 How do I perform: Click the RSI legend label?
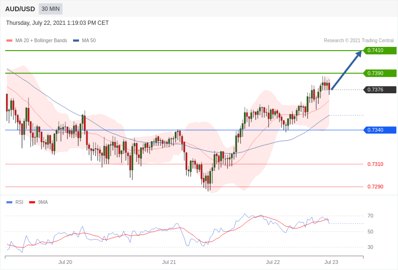(19, 202)
